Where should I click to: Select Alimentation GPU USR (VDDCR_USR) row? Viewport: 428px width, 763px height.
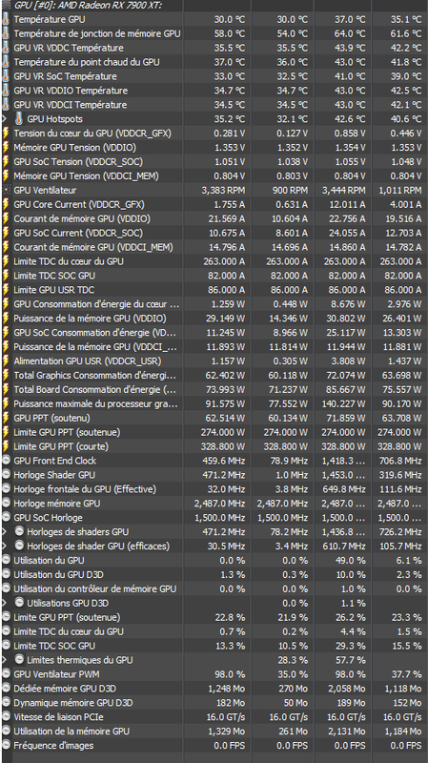[x=214, y=361]
